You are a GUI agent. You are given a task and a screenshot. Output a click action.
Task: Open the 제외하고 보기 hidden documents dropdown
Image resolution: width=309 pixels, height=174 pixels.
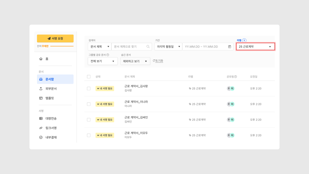(x=135, y=61)
